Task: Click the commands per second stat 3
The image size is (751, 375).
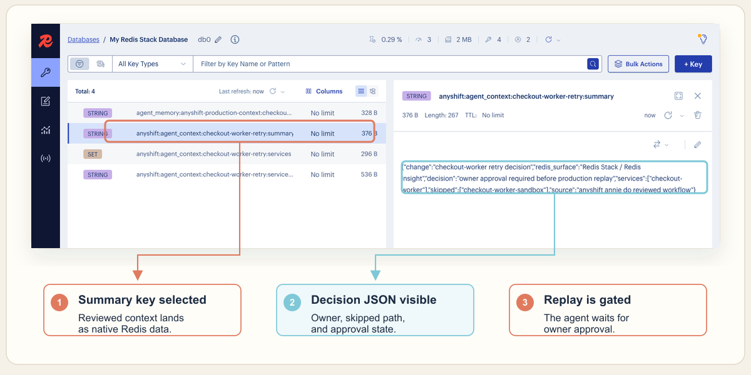Action: click(x=424, y=39)
